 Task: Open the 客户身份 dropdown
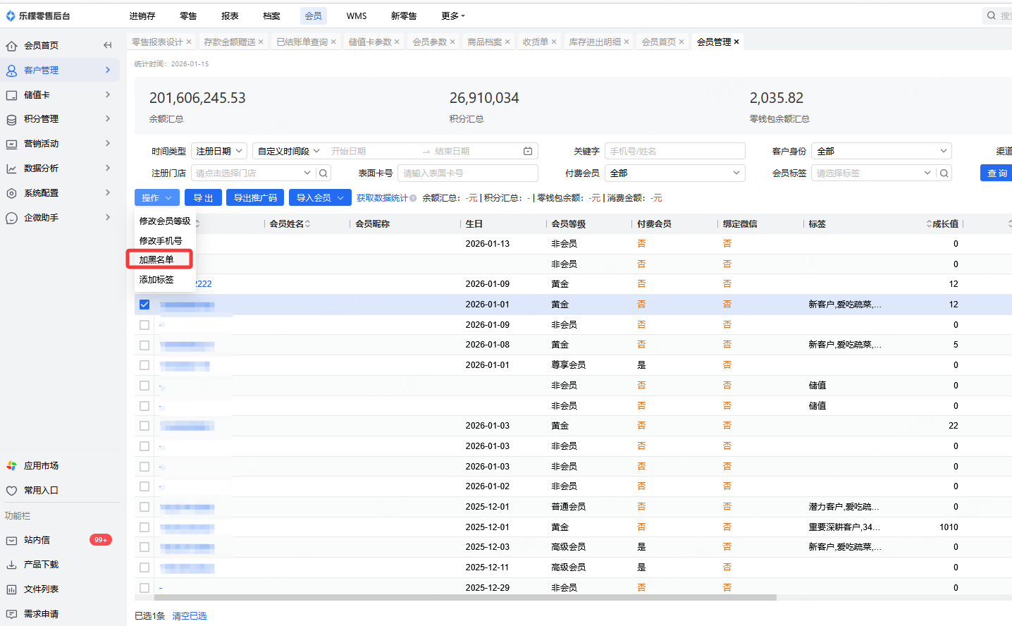881,152
